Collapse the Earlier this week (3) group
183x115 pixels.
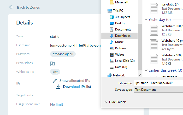click(x=146, y=70)
